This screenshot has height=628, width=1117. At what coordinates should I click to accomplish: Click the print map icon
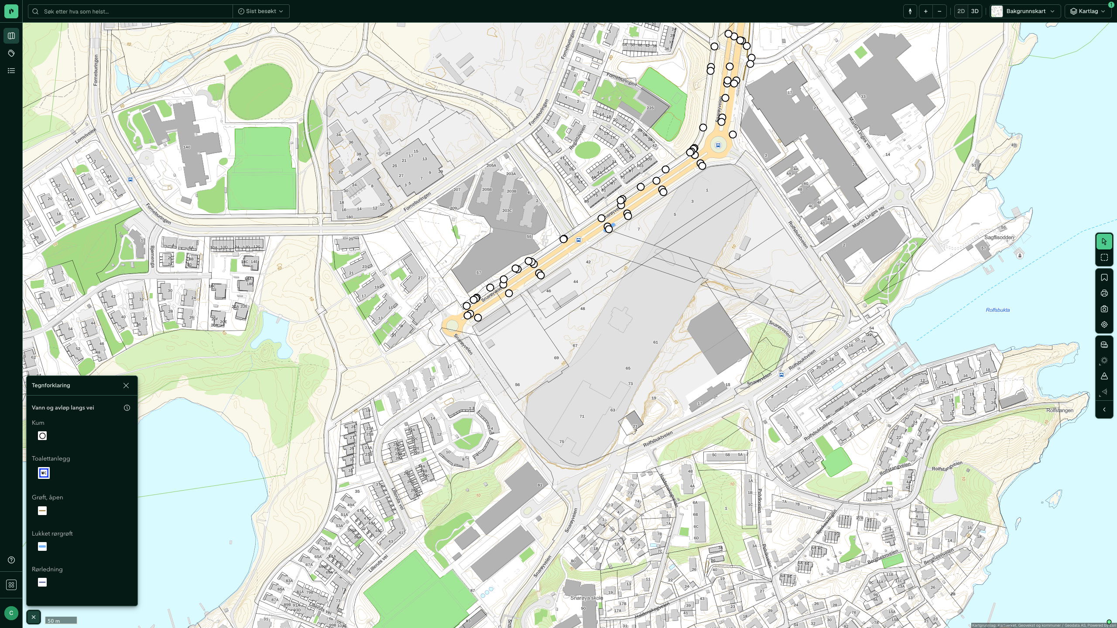[1104, 294]
